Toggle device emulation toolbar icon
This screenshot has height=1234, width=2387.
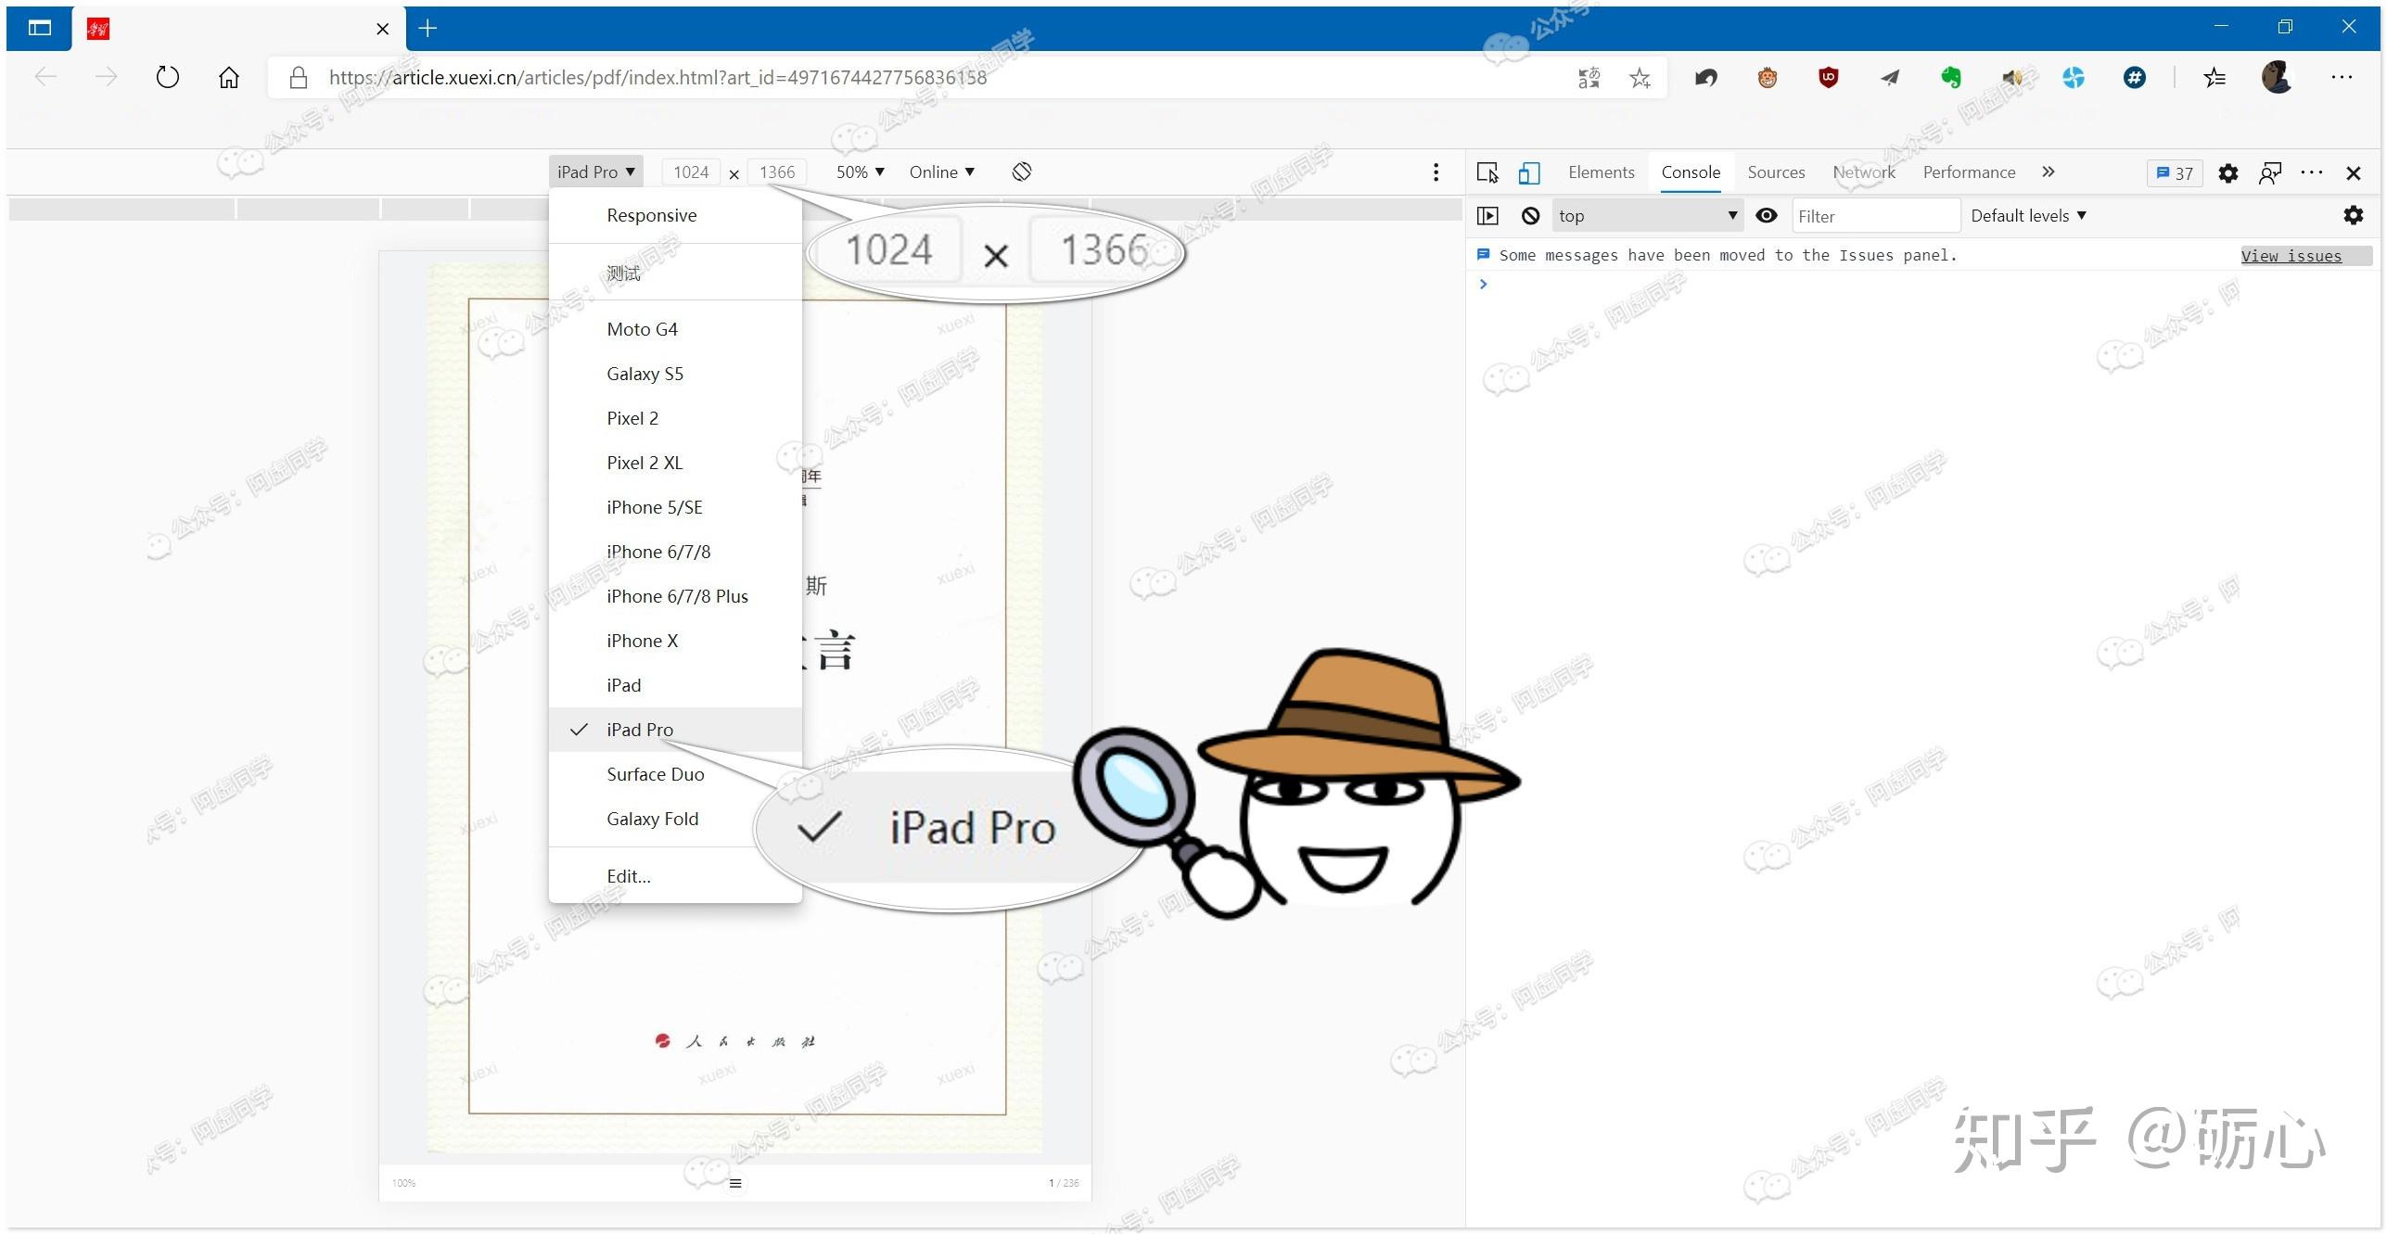click(x=1528, y=172)
